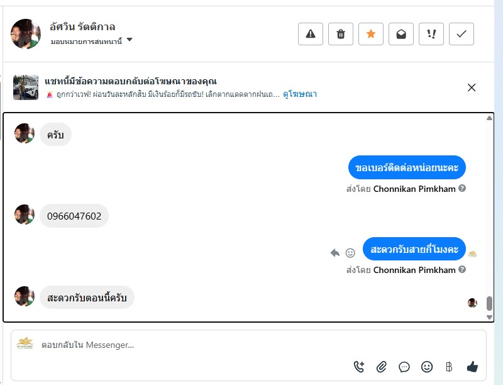This screenshot has width=503, height=385.
Task: Expand the มอบหมายการสนทนานี้ assignment dropdown
Action: (130, 40)
